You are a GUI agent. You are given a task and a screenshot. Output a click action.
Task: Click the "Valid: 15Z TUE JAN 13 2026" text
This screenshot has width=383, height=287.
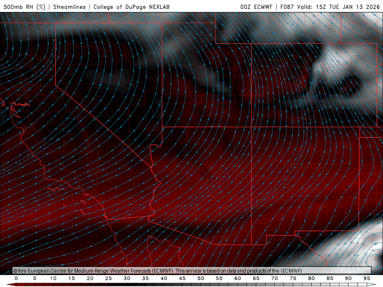coord(338,7)
